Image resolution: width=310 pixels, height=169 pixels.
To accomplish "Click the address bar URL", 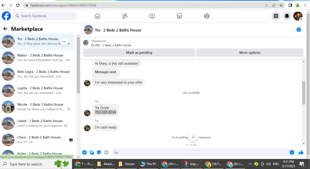I will pyautogui.click(x=63, y=5).
